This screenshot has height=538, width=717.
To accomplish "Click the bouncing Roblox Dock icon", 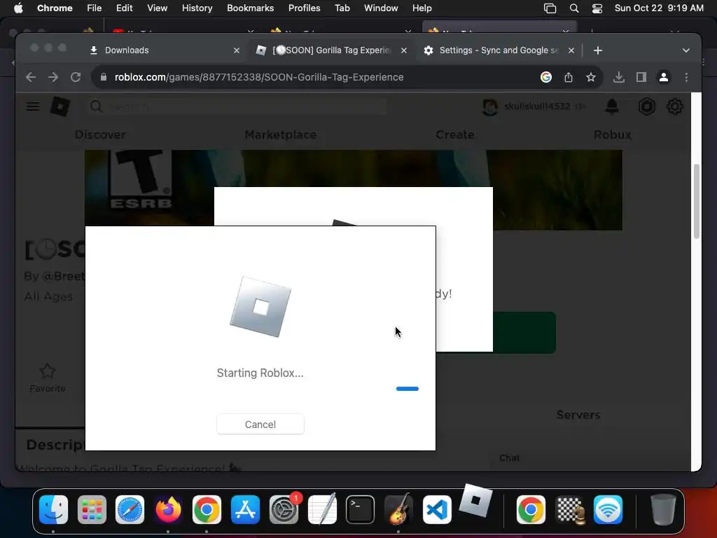I will pyautogui.click(x=475, y=500).
